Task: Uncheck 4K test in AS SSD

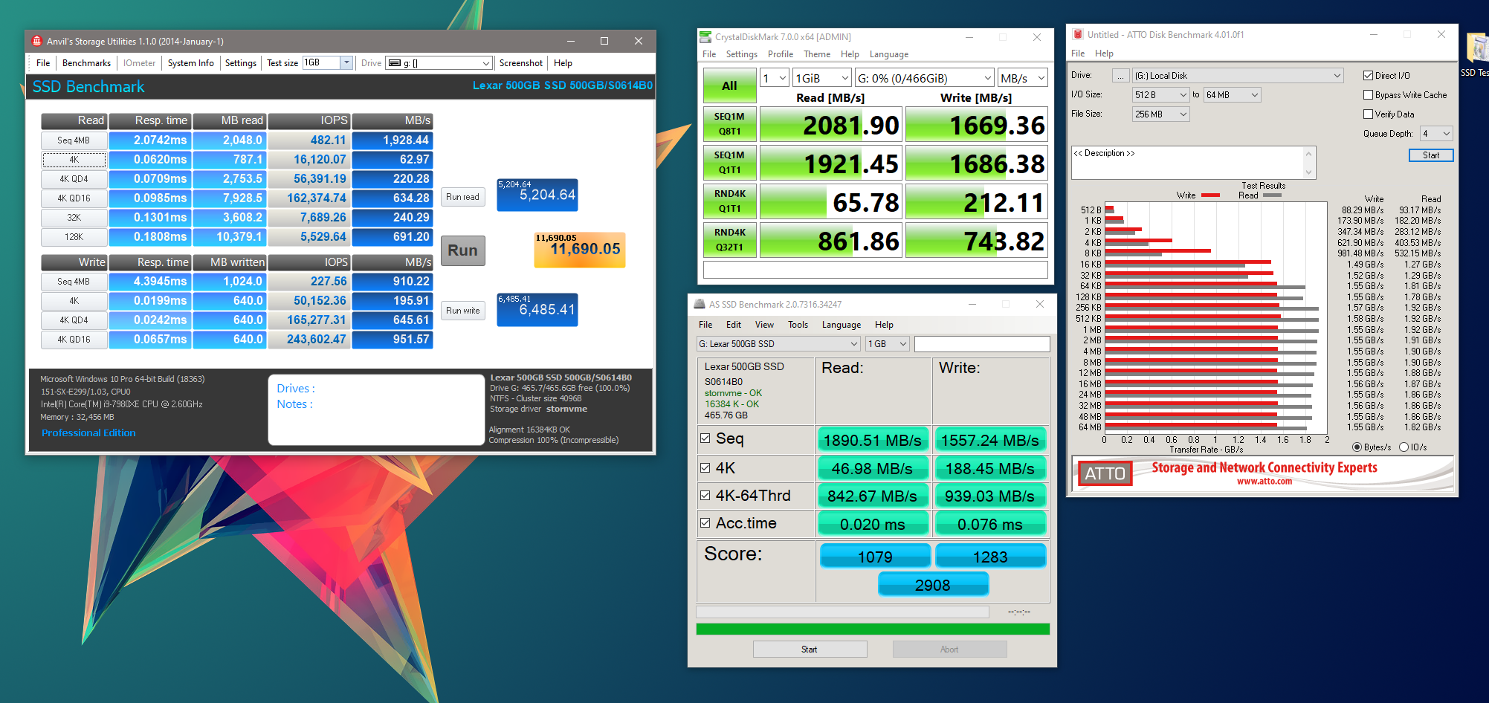Action: click(x=705, y=467)
